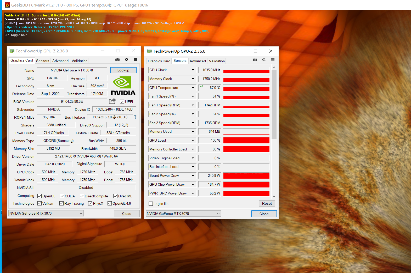Screen dimensions: 411x273
Task: Click BIOS share/export arrow icon
Action: [x=112, y=101]
